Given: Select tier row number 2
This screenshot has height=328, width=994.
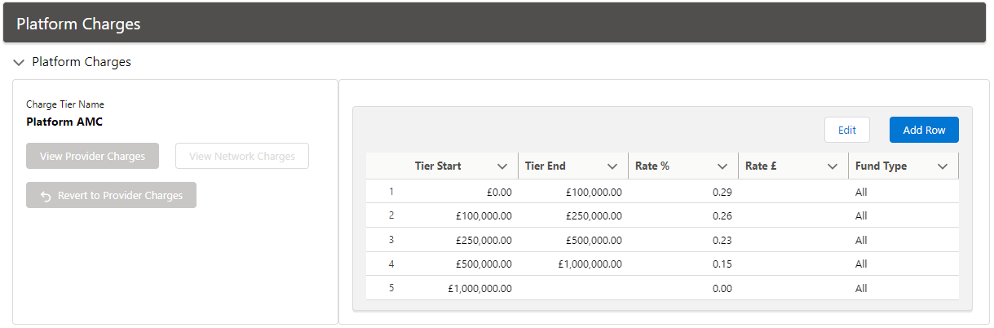Looking at the screenshot, I should (391, 215).
